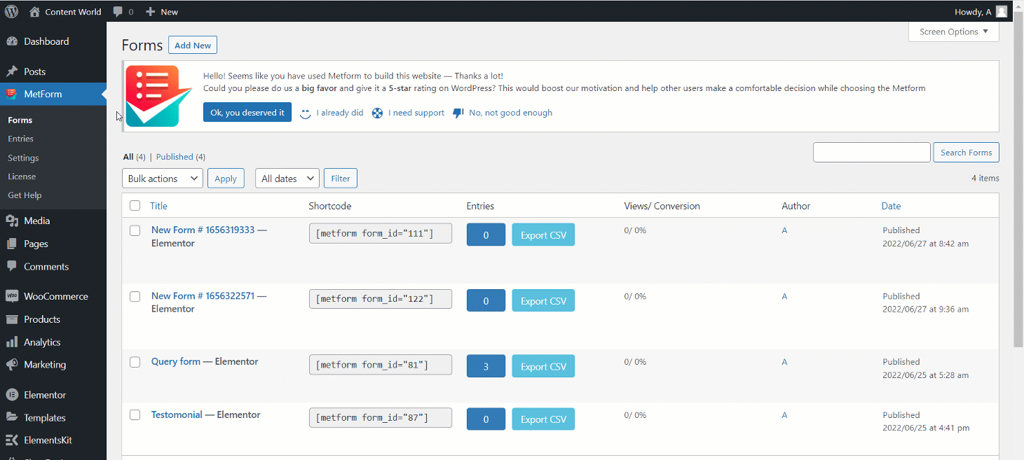The height and width of the screenshot is (460, 1024).
Task: Click the Dashboard gauge icon in sidebar
Action: 12,41
